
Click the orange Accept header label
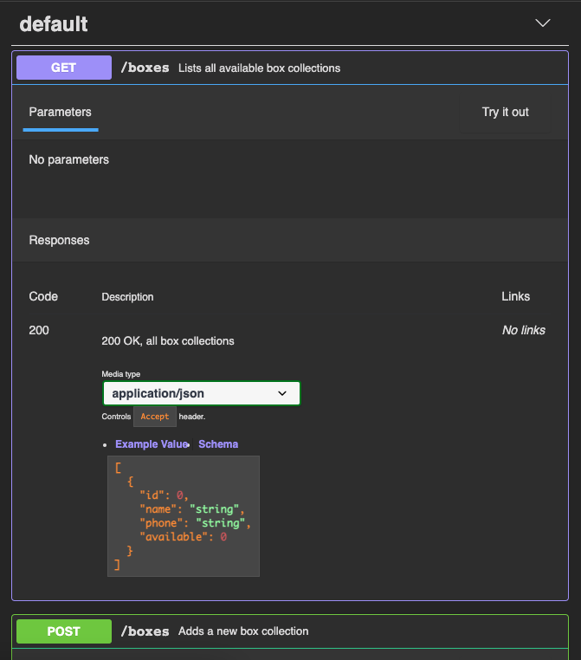tap(155, 417)
